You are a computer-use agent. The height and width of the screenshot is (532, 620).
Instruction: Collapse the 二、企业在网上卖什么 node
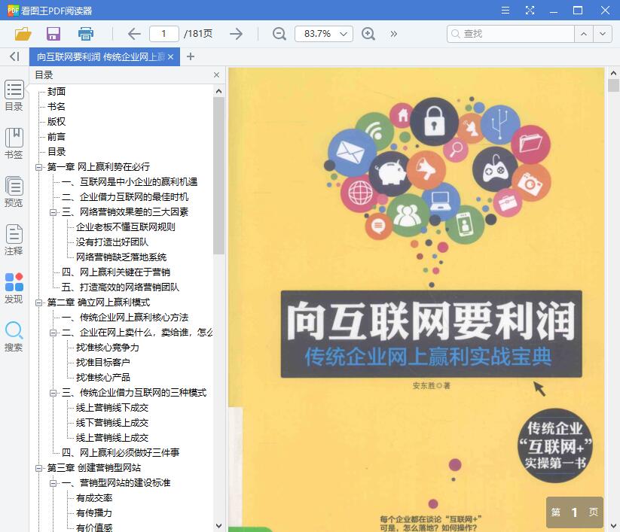[x=53, y=333]
